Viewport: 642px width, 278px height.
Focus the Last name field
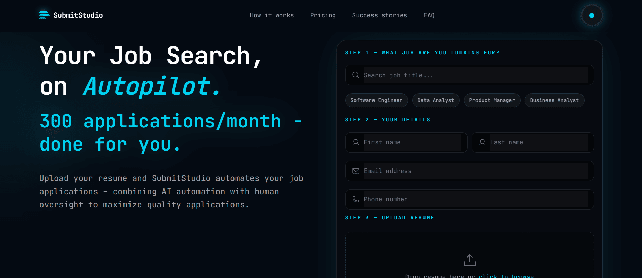(x=533, y=142)
